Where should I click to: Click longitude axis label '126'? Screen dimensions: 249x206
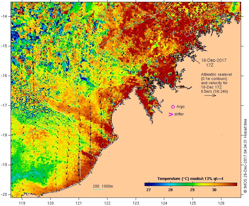coord(221,203)
